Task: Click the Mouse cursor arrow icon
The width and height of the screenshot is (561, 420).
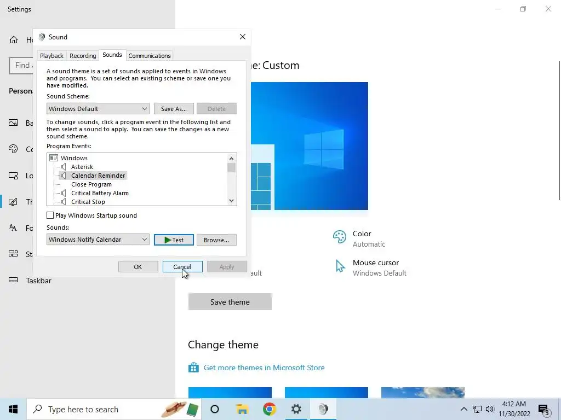Action: point(340,266)
